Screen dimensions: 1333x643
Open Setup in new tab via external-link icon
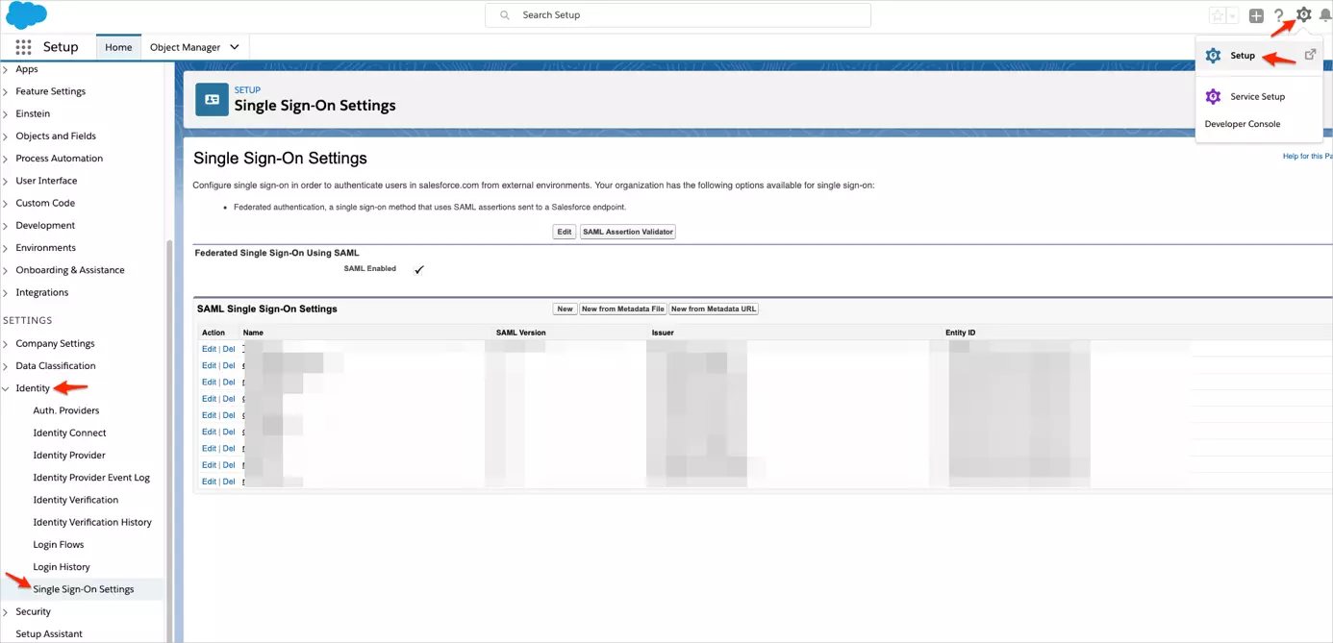[x=1310, y=55]
